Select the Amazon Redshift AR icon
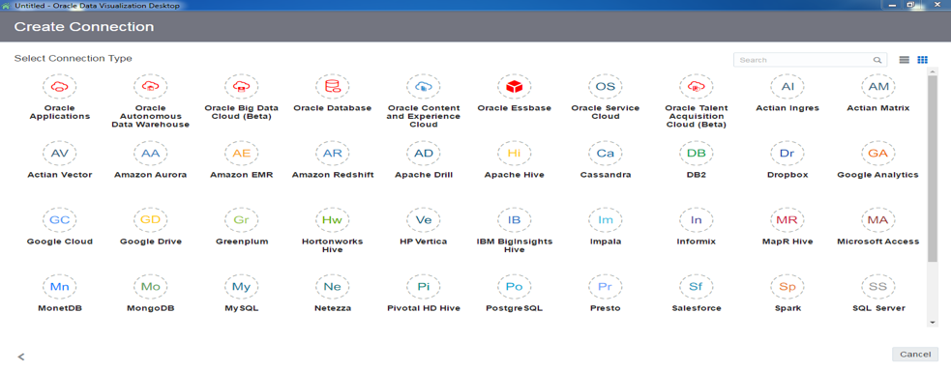This screenshot has height=370, width=951. coord(333,154)
